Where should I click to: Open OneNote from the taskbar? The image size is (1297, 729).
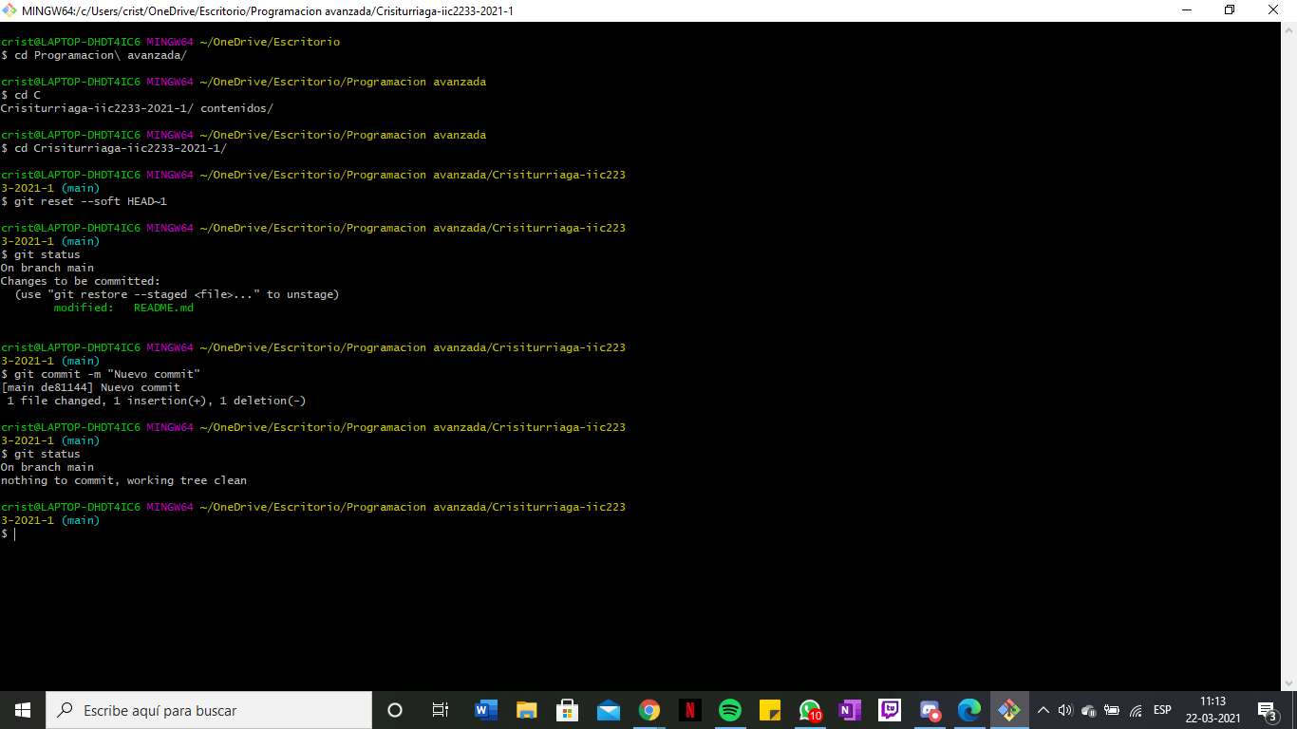click(851, 709)
